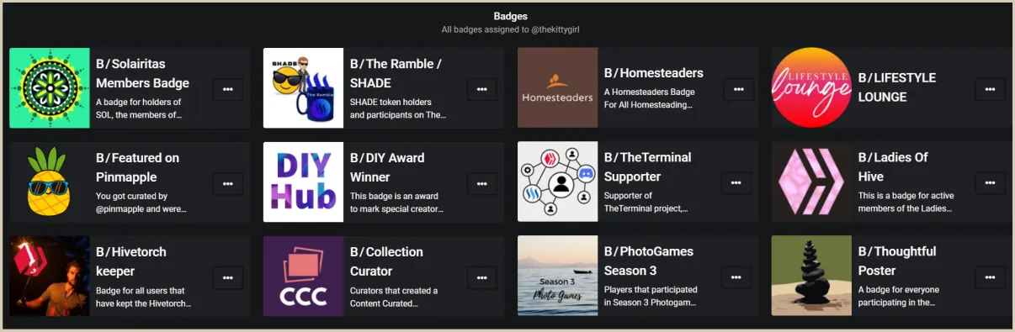Click the Homesteaders brown badge logo
This screenshot has height=332, width=1015.
557,87
